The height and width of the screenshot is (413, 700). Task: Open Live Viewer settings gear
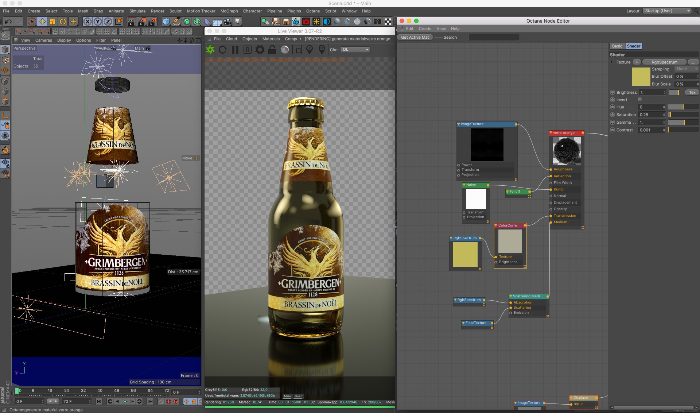click(260, 50)
